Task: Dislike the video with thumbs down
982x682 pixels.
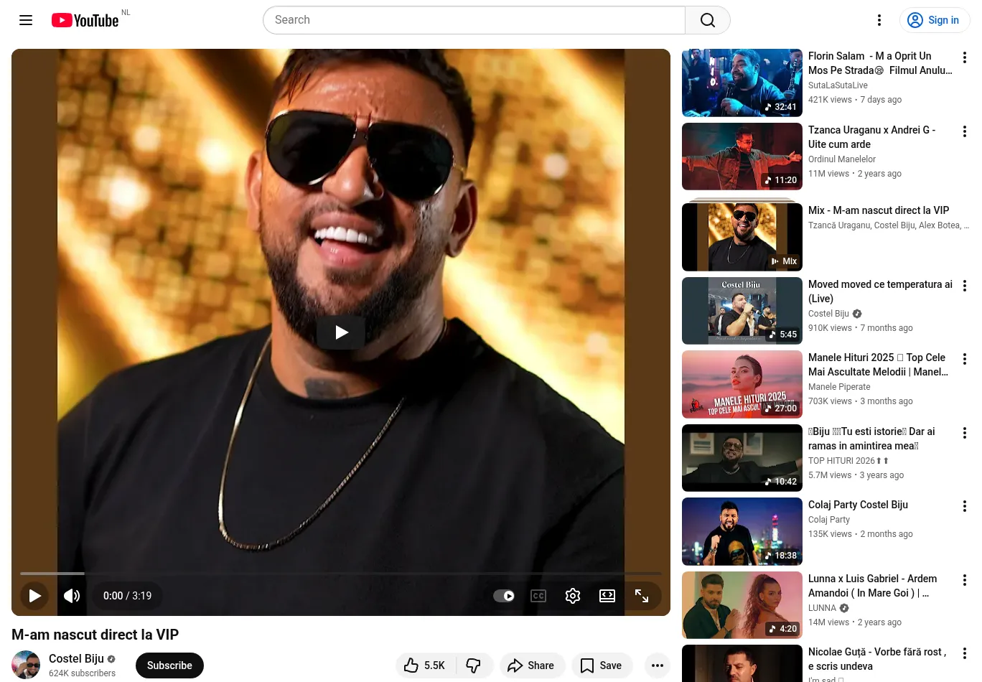Action: (474, 665)
